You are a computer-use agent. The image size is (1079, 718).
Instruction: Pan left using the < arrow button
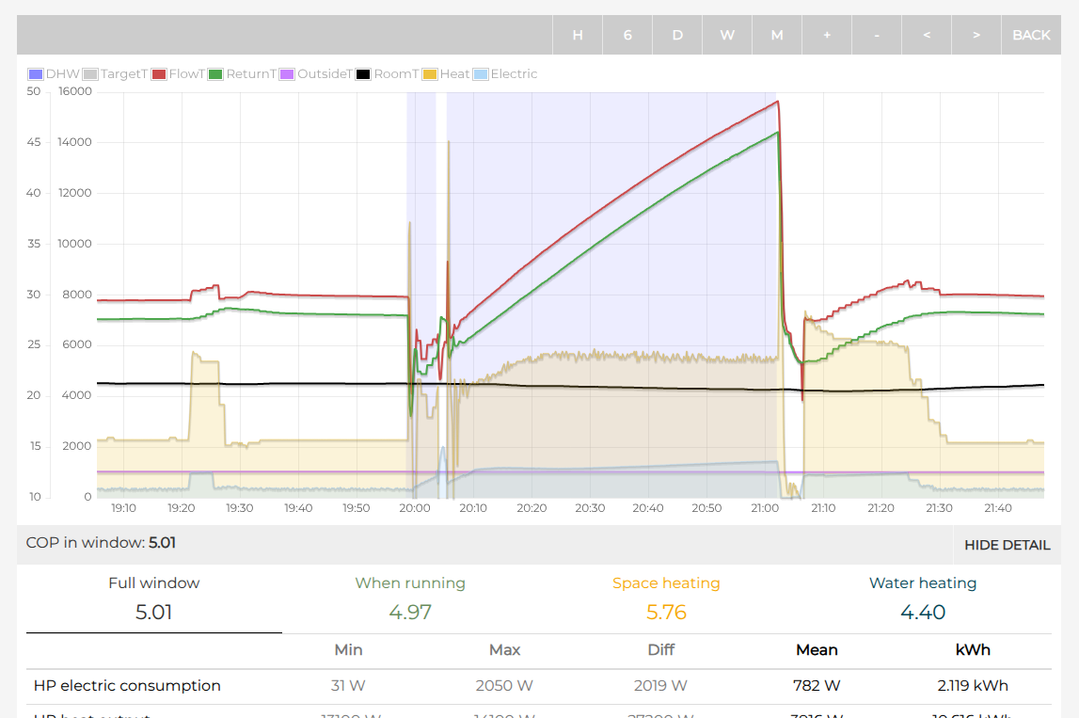tap(927, 35)
